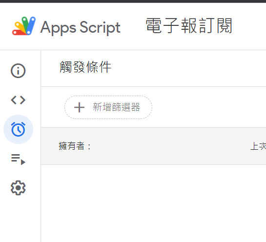Click the plus icon in add filter chip
266x242 pixels.
79,107
